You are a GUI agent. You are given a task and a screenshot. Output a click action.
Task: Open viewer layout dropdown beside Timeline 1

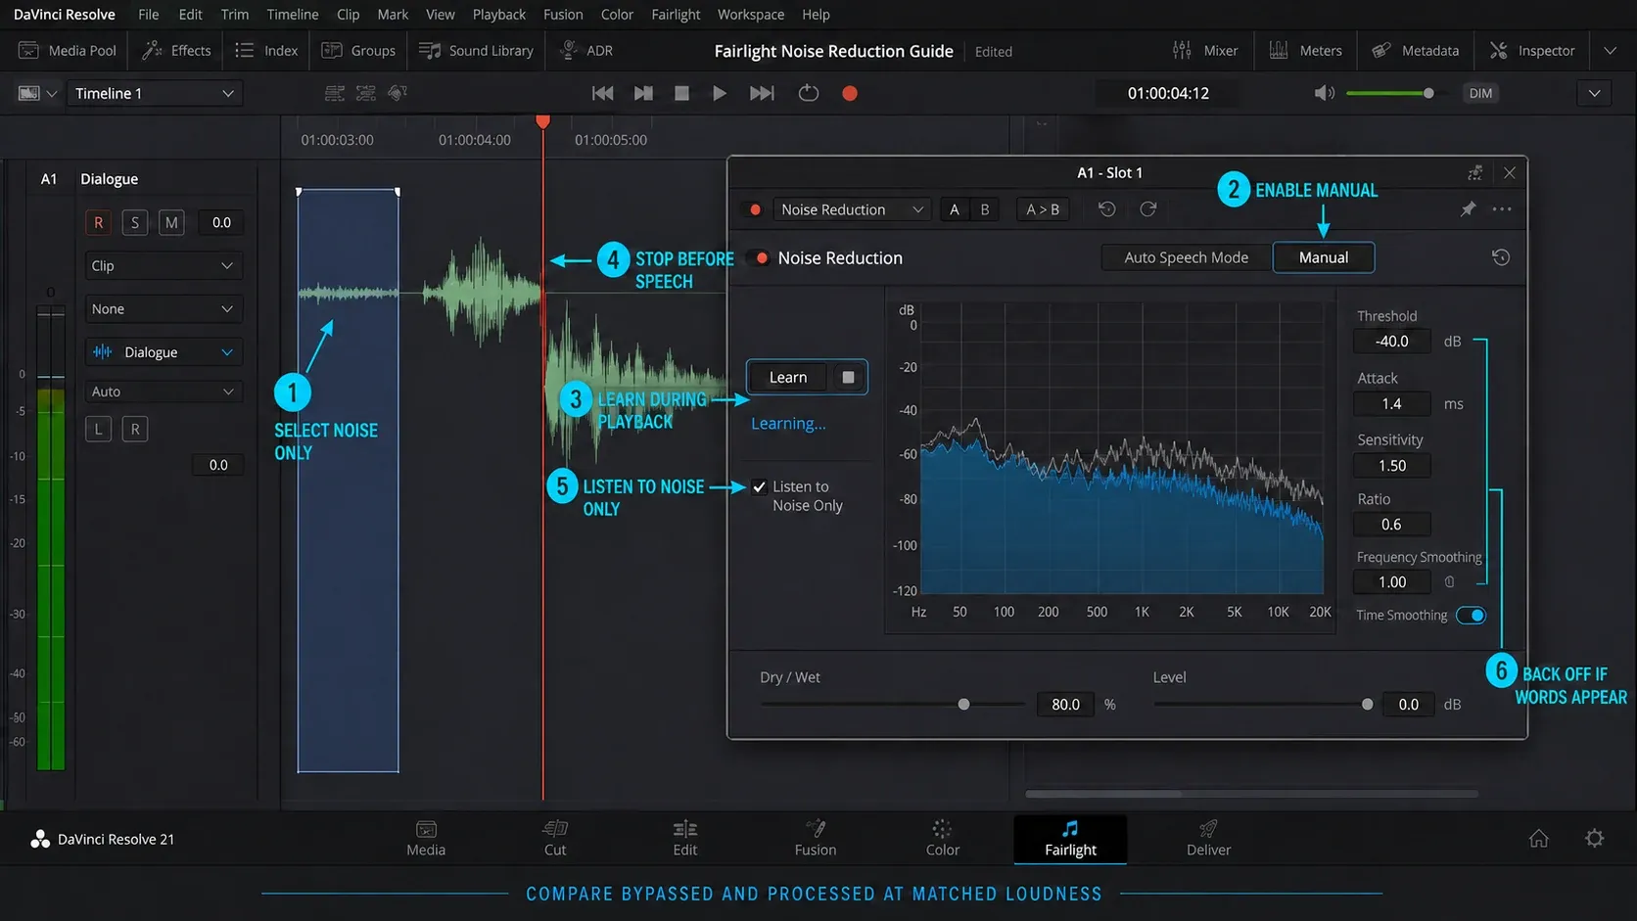coord(37,93)
